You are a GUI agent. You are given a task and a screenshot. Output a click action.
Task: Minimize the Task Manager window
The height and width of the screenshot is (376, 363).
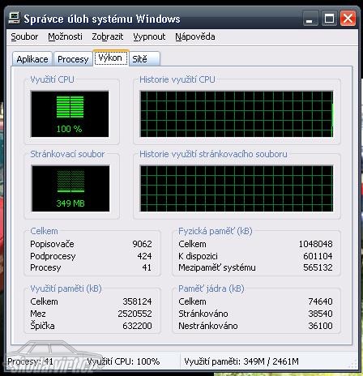pos(310,19)
